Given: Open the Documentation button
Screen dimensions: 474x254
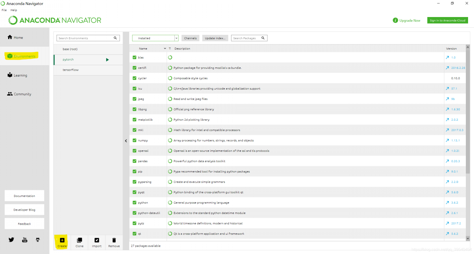Looking at the screenshot, I should point(24,196).
